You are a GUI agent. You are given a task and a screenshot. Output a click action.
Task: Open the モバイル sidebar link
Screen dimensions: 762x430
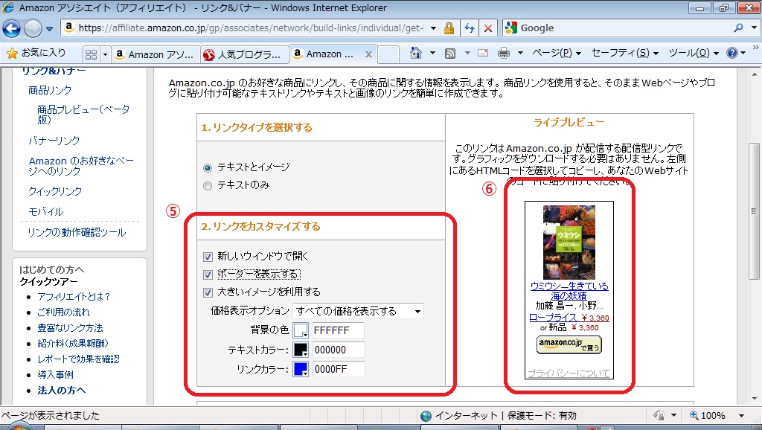(45, 212)
